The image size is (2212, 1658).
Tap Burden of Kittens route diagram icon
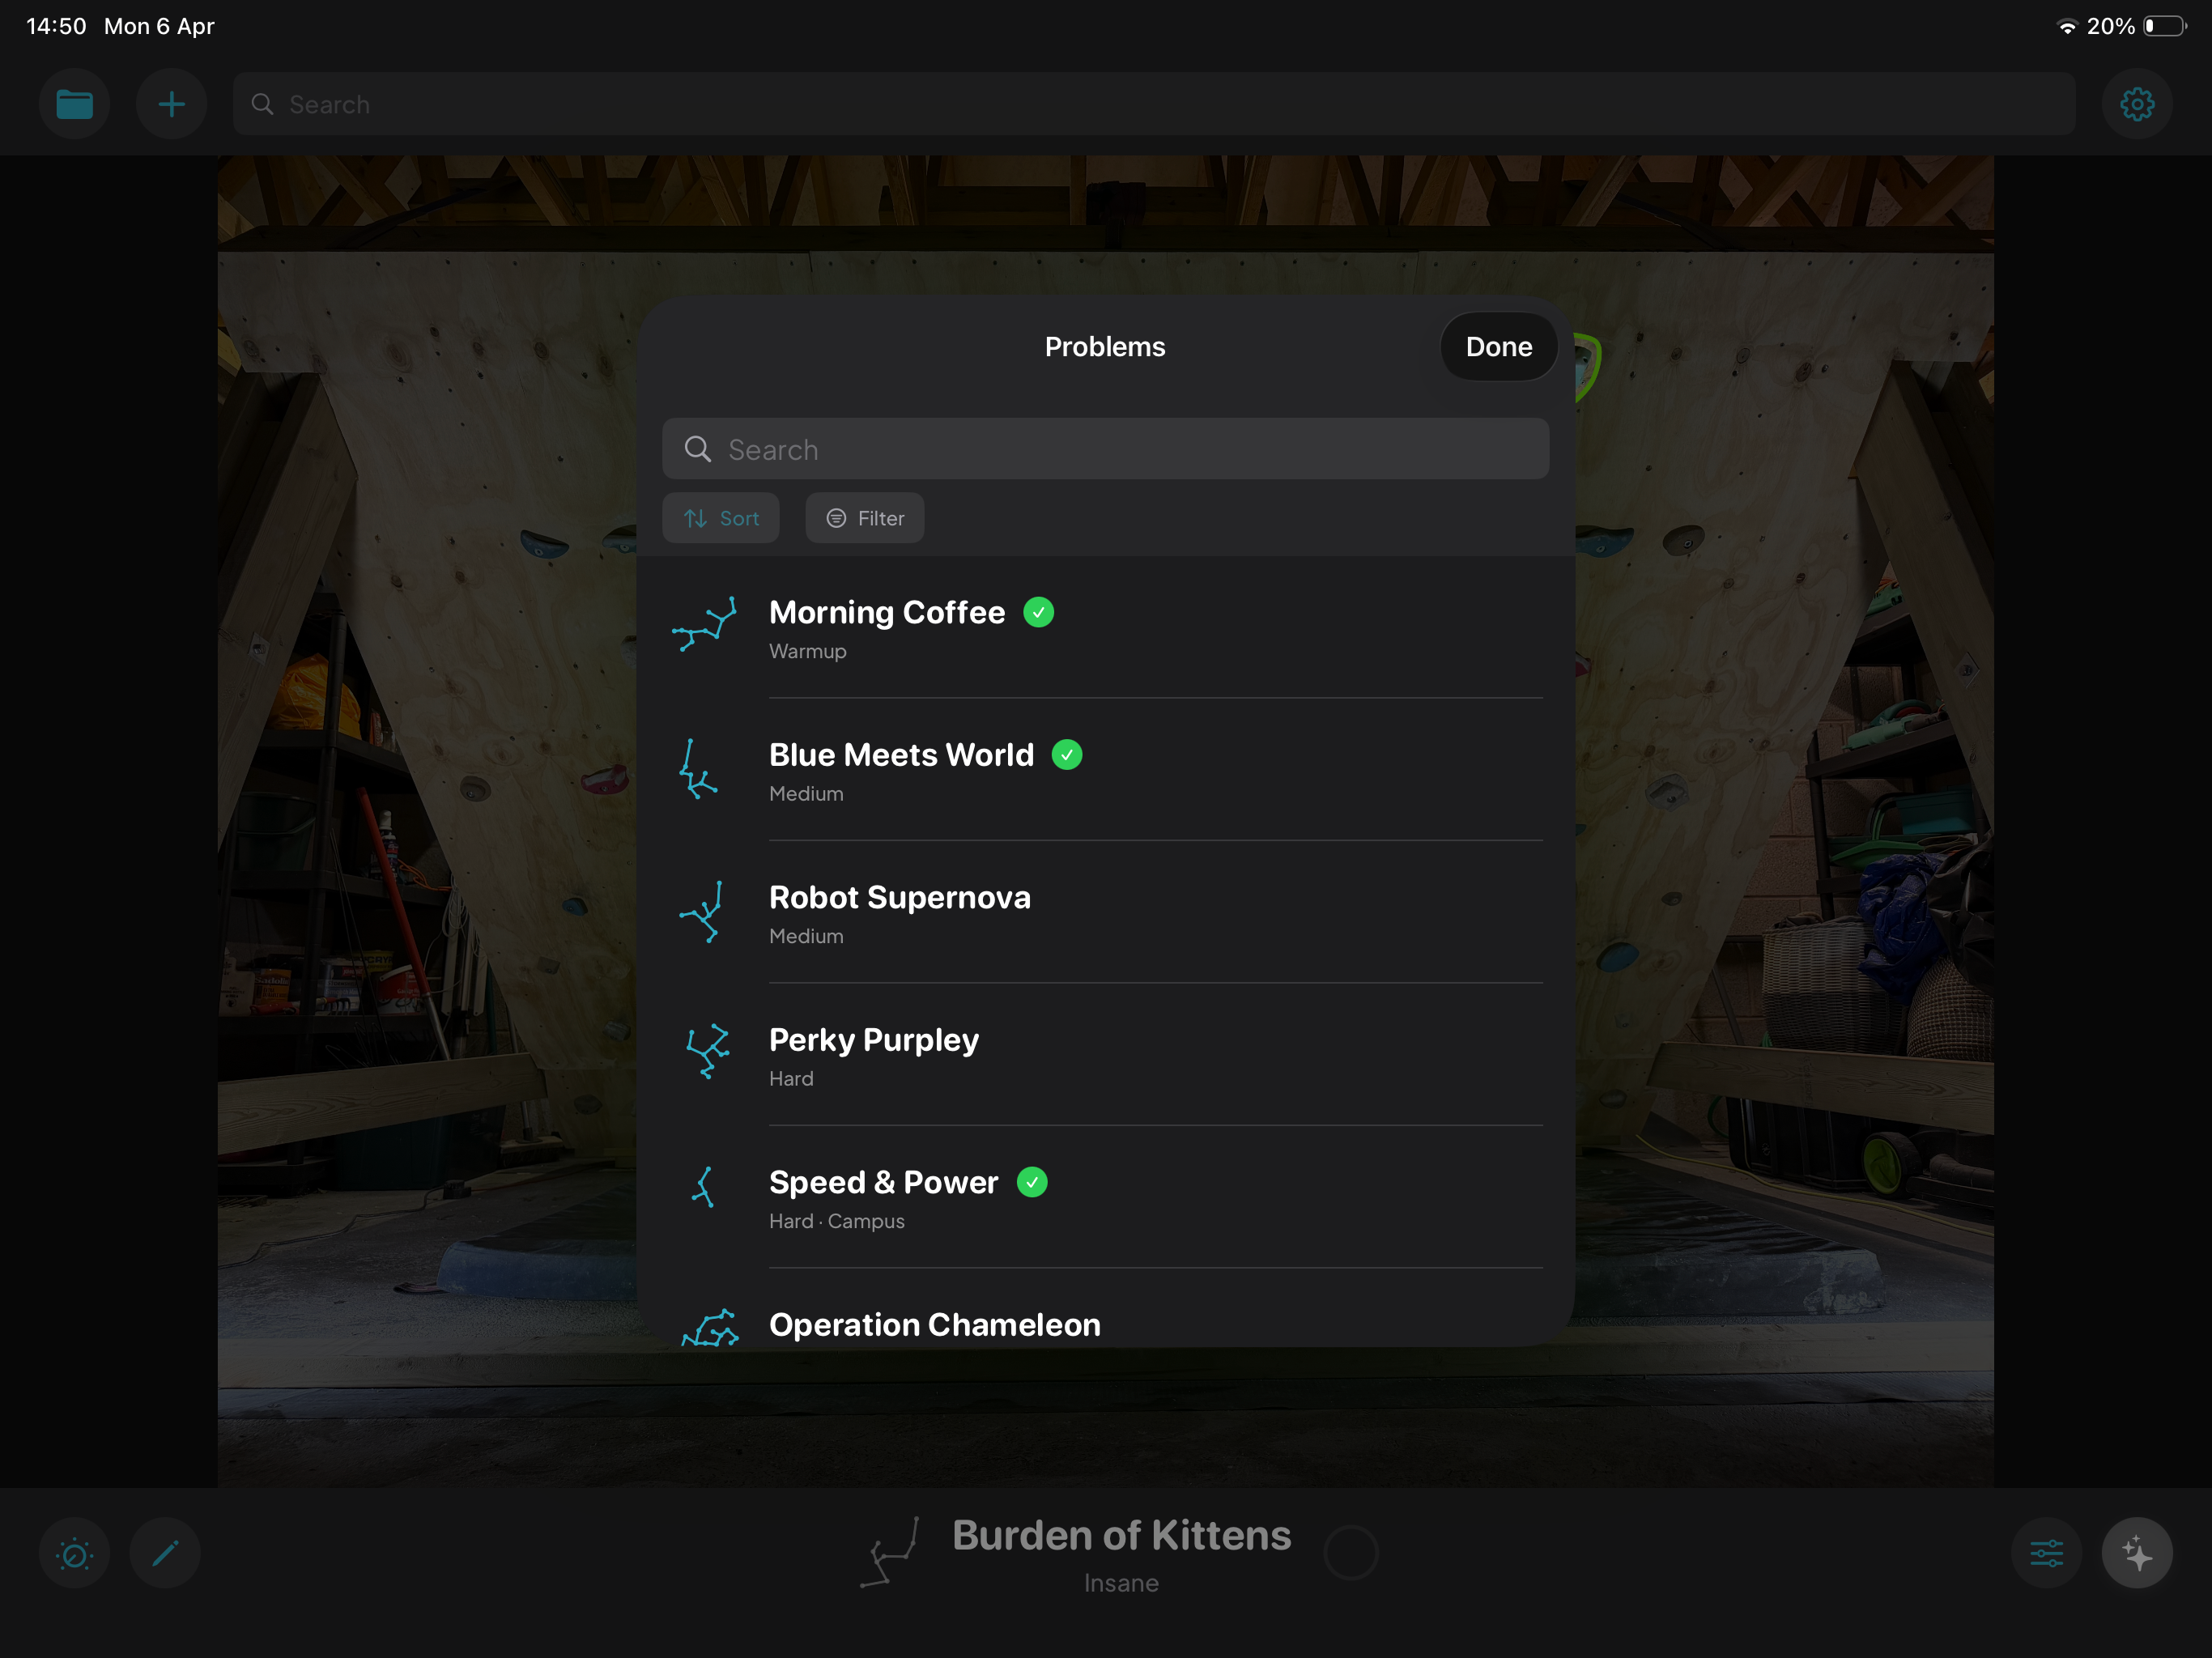click(x=889, y=1553)
